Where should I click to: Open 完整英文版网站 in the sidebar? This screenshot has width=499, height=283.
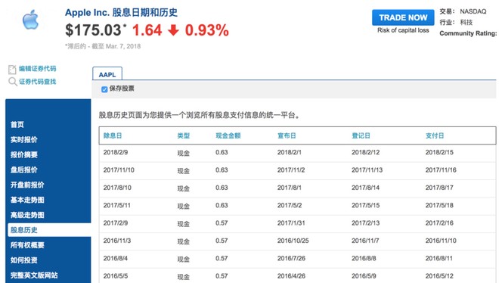34,275
